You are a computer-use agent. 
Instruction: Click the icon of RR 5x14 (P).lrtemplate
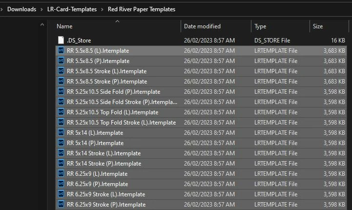tap(61, 143)
